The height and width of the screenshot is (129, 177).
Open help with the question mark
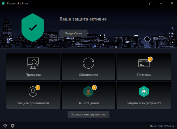click(x=150, y=3)
